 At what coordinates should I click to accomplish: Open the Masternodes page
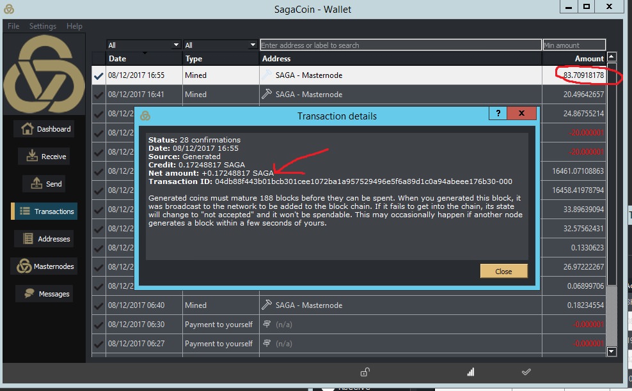[44, 266]
